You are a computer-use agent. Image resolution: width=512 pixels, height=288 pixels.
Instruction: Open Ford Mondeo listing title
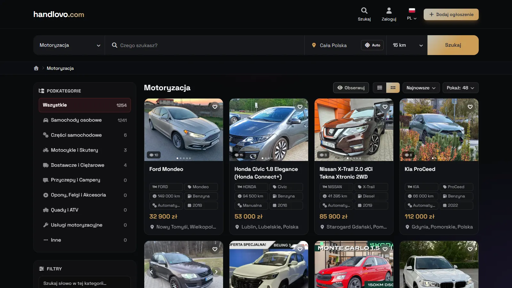[x=166, y=169]
